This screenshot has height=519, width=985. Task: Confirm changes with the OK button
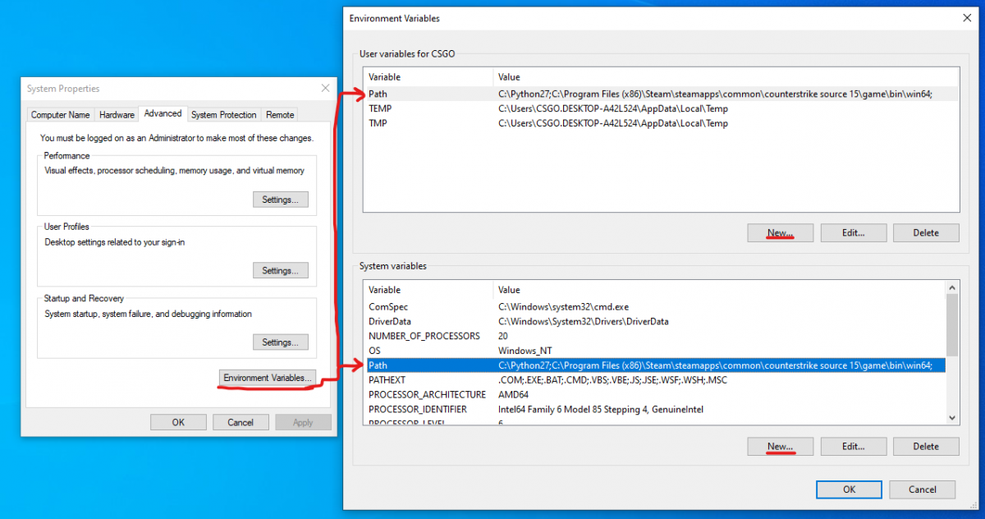tap(849, 489)
